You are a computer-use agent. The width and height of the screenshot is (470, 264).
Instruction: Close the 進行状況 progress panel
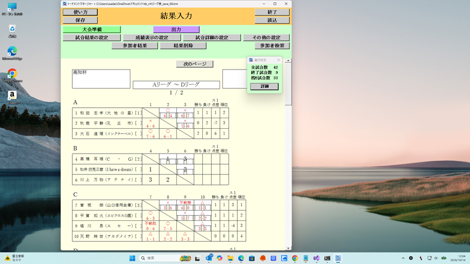click(279, 60)
